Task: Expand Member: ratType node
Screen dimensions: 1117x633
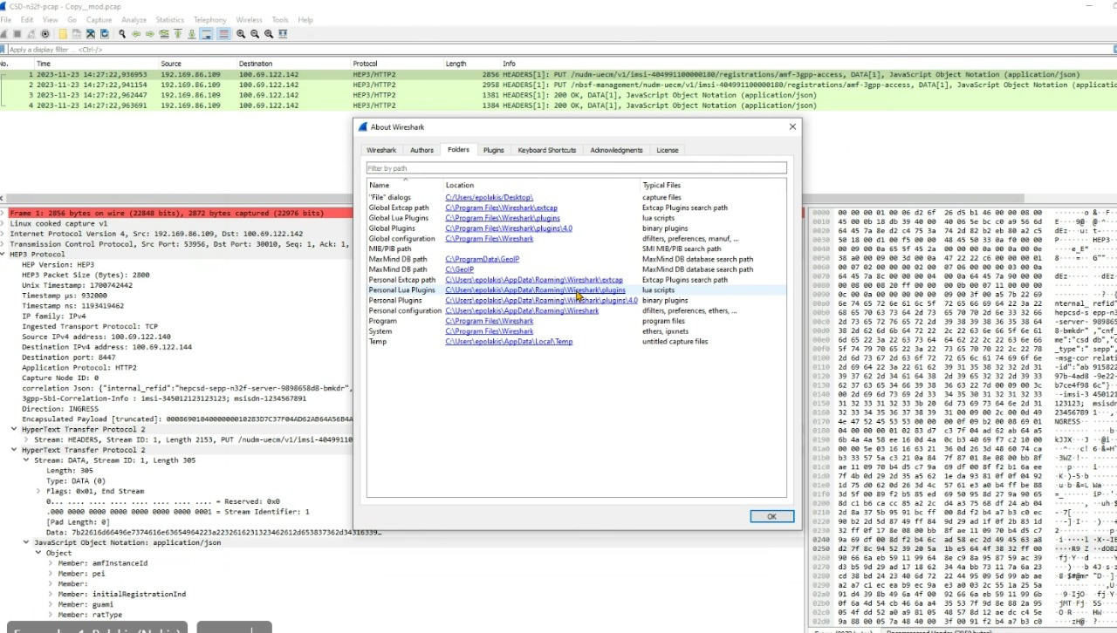Action: point(51,615)
